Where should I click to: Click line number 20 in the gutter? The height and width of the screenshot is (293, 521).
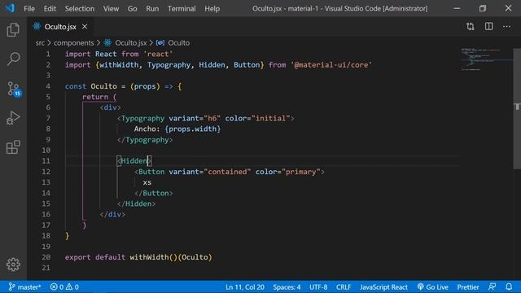(46, 257)
